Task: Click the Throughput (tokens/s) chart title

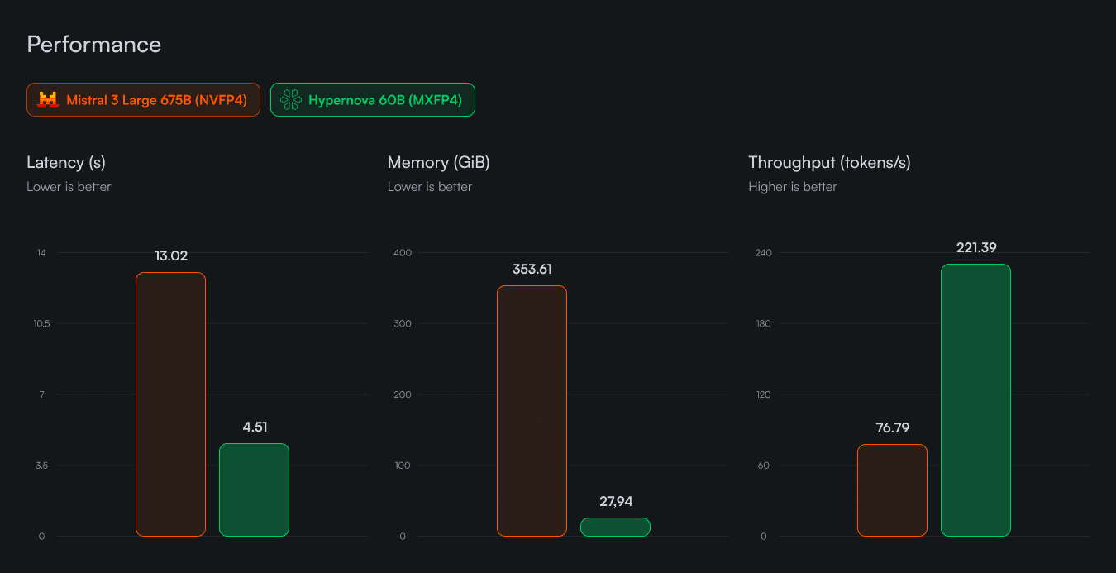Action: [x=829, y=163]
